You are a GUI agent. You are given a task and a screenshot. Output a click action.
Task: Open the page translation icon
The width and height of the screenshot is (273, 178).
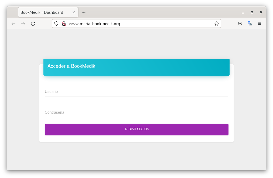[250, 24]
